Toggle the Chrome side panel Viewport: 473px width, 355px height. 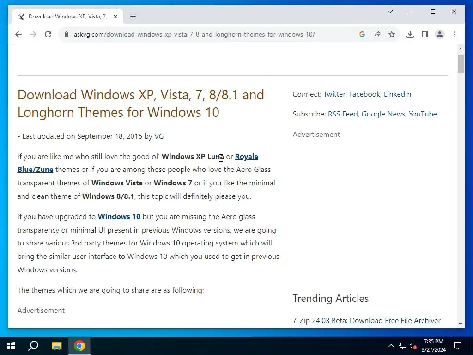pos(425,34)
